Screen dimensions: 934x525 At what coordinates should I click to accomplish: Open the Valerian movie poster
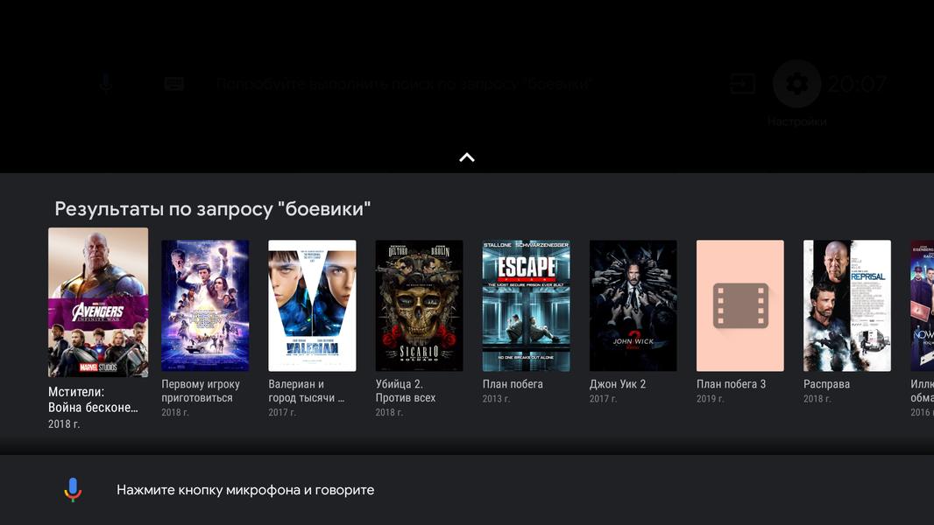[x=312, y=305]
